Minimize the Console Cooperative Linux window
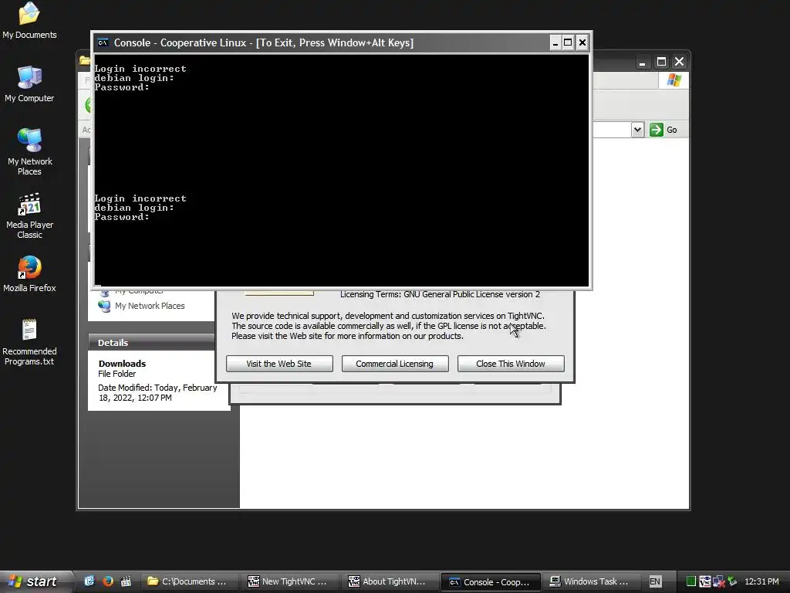 (555, 43)
